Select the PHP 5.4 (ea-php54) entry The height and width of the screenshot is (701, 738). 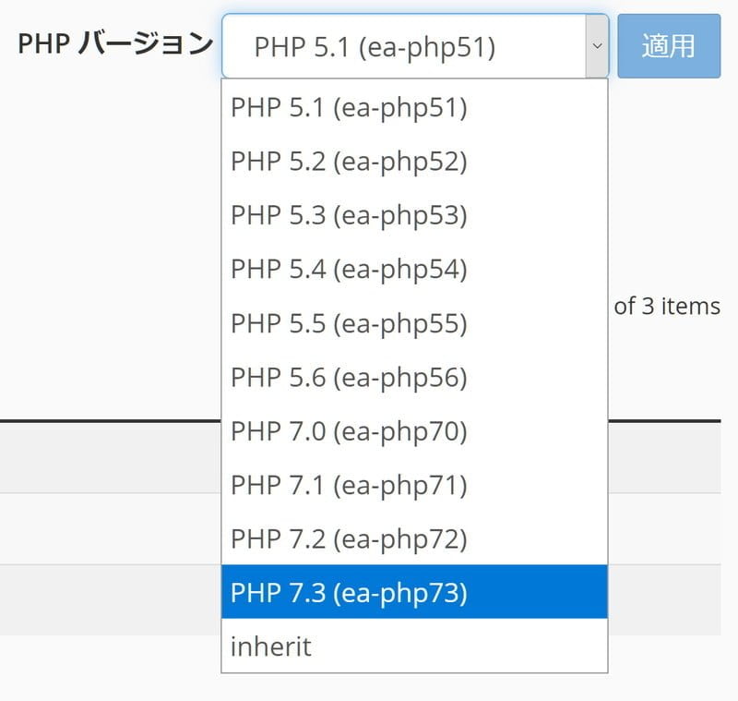tap(414, 269)
